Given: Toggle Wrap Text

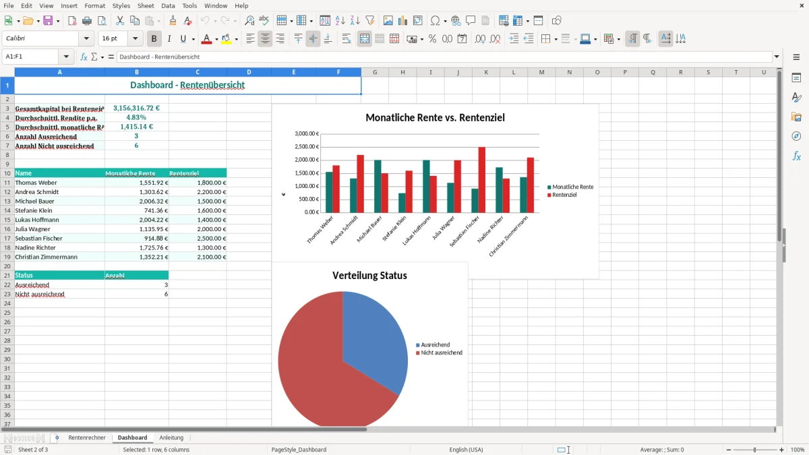Looking at the screenshot, I should tap(347, 39).
